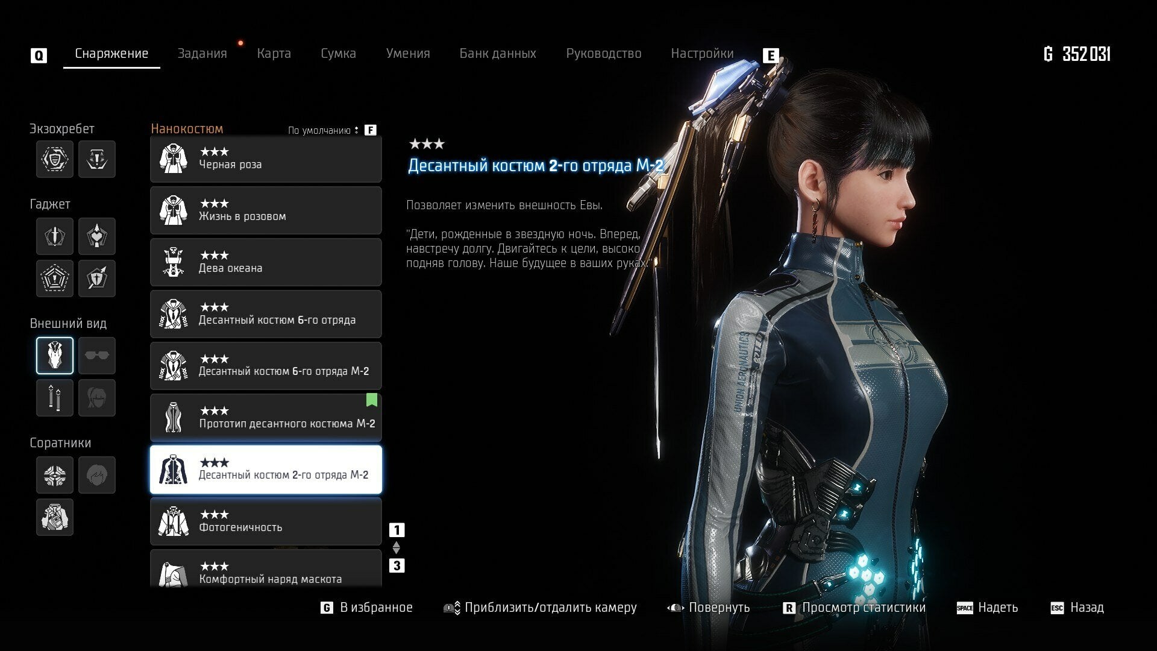Switch to the Снаряжение tab
The image size is (1157, 651).
click(111, 54)
